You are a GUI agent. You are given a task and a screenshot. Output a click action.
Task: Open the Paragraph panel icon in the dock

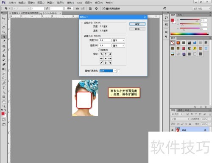click(166, 37)
